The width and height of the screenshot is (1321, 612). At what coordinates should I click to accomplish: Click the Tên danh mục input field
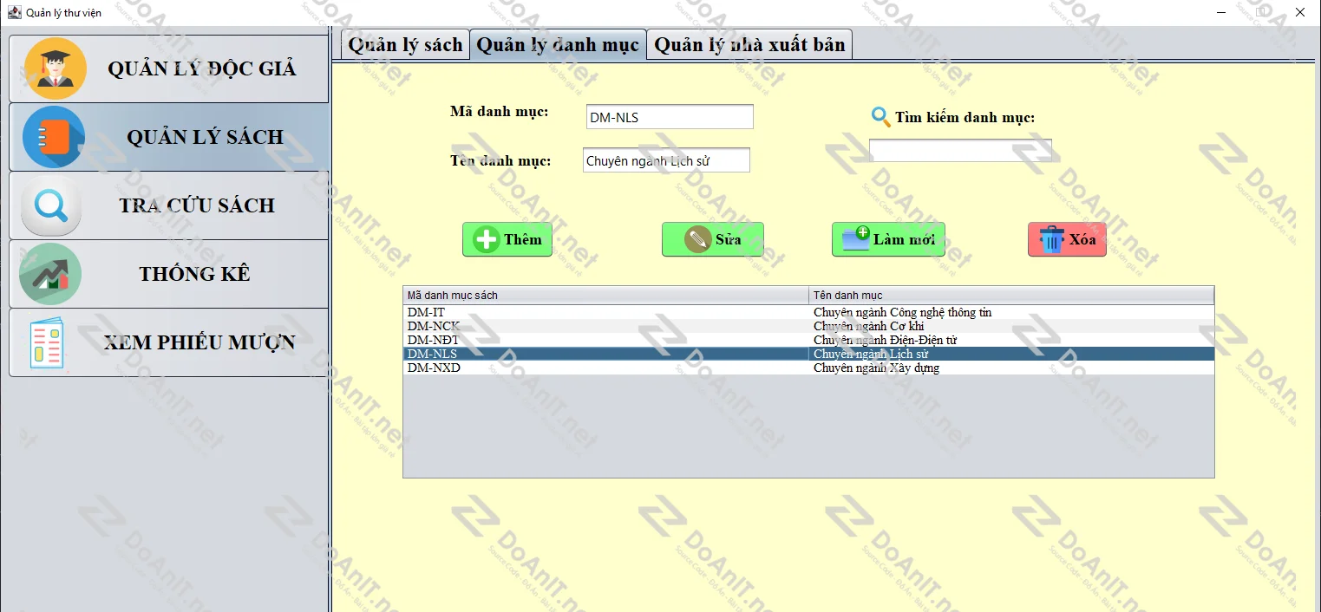[x=665, y=160]
